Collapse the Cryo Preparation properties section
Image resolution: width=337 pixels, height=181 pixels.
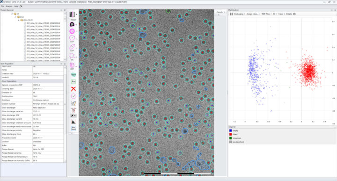point(1,81)
